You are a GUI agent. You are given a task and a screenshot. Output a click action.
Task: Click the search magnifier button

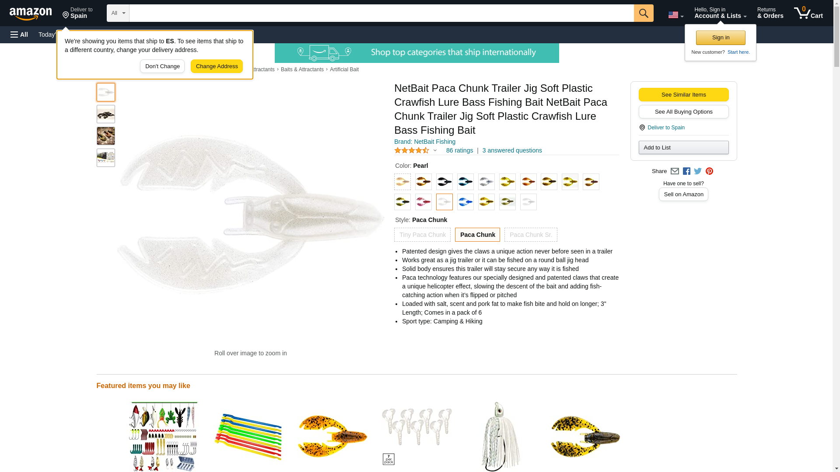pyautogui.click(x=643, y=13)
